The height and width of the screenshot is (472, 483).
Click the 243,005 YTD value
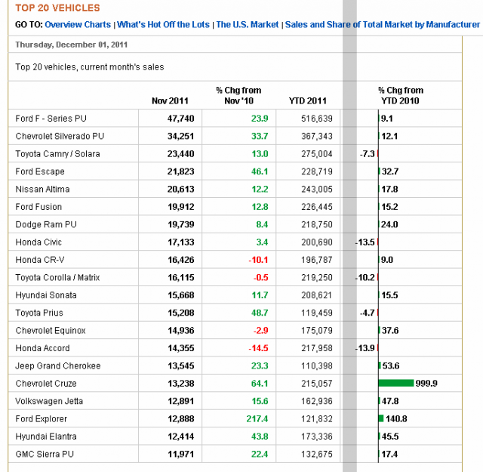(317, 189)
